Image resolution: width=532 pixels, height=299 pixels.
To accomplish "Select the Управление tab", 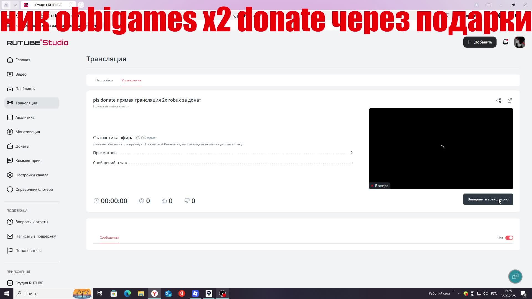I will coord(131,80).
